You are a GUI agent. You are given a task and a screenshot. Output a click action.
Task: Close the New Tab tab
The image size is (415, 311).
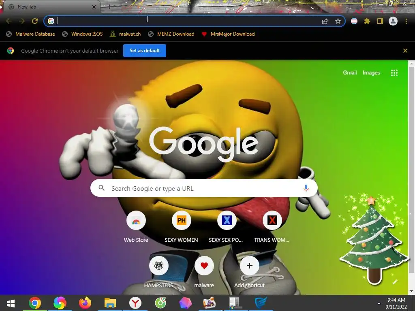94,7
